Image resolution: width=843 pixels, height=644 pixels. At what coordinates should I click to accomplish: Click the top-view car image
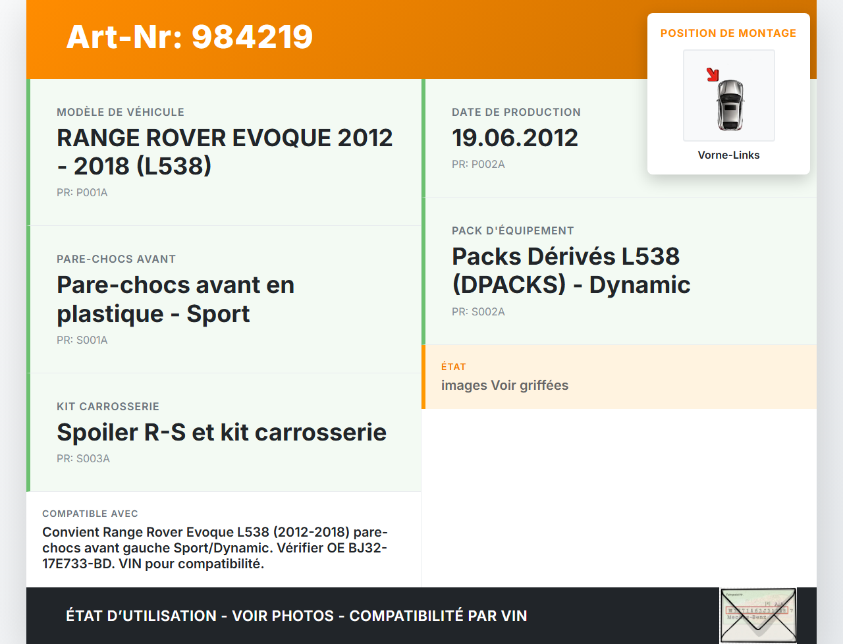click(730, 105)
